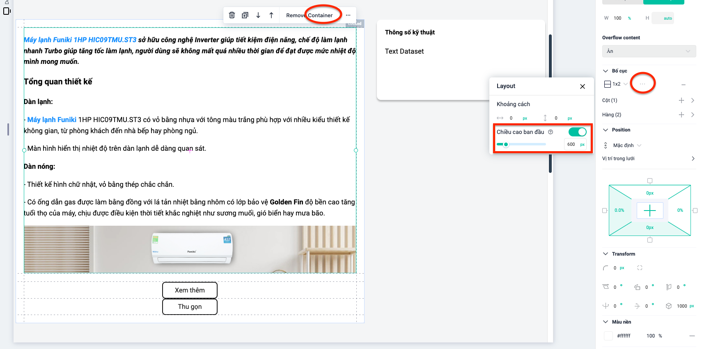Open the Mặc định position dropdown
702x349 pixels.
(626, 145)
